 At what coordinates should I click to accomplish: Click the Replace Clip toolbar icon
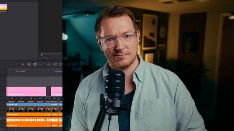click(x=60, y=64)
